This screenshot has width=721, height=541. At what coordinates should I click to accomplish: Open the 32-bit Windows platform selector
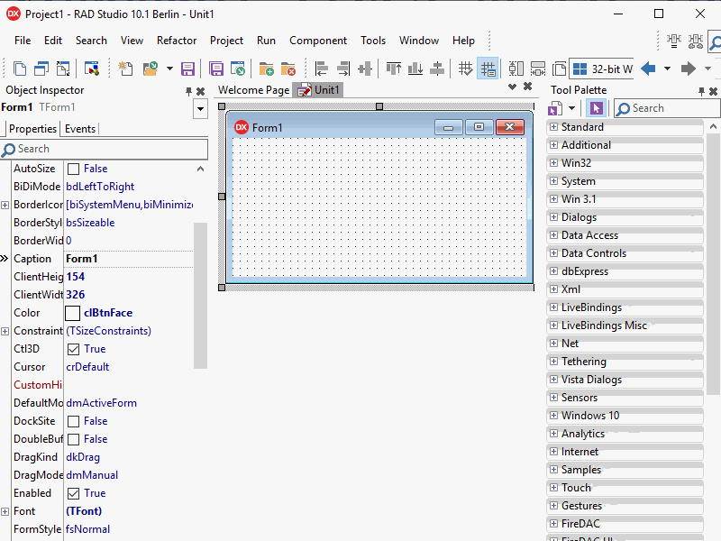[601, 69]
